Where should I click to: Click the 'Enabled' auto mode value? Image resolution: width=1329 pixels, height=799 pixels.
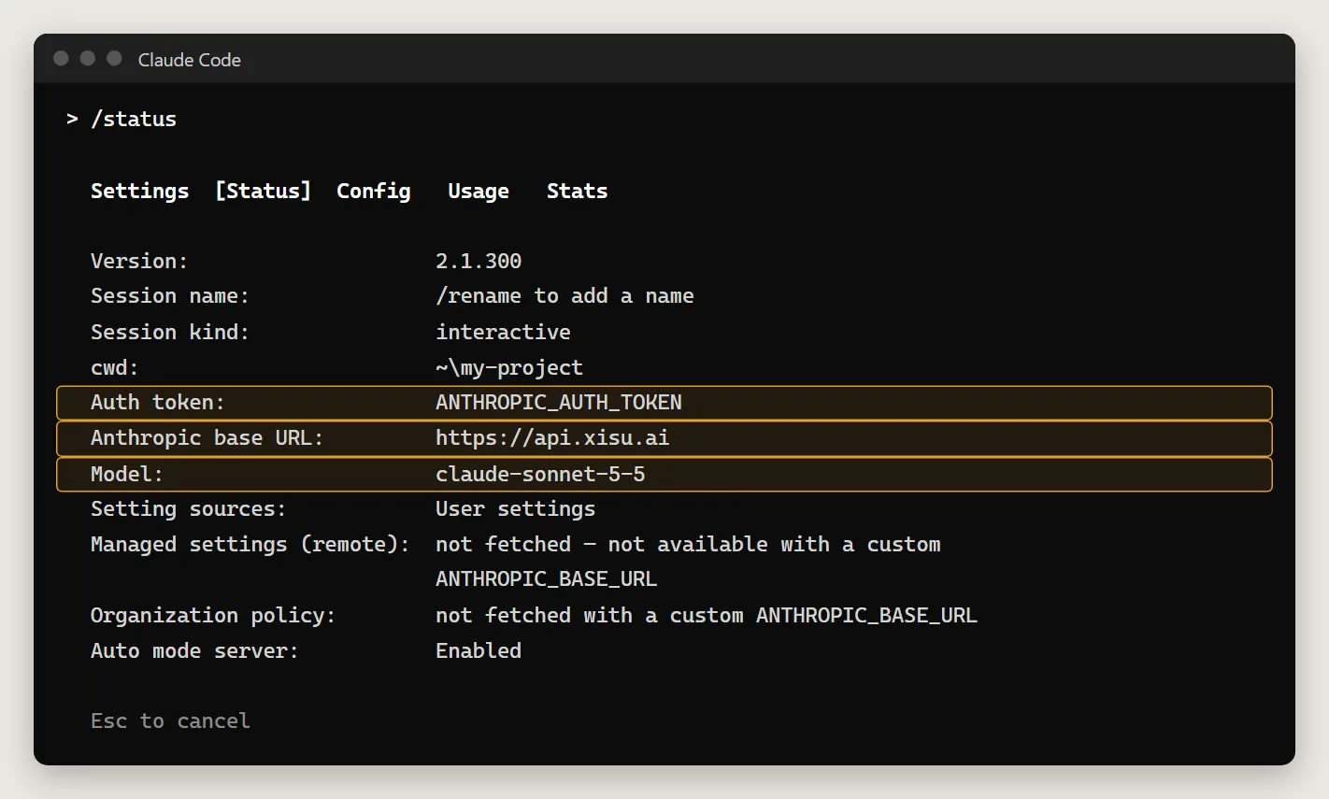pyautogui.click(x=479, y=651)
